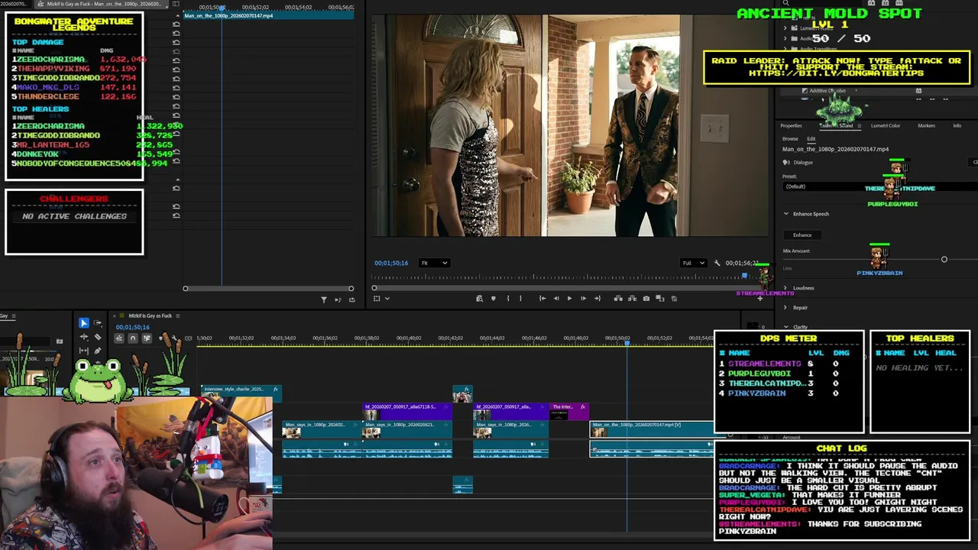Click the timeline playhead marker
Image resolution: width=978 pixels, height=550 pixels.
coord(627,344)
